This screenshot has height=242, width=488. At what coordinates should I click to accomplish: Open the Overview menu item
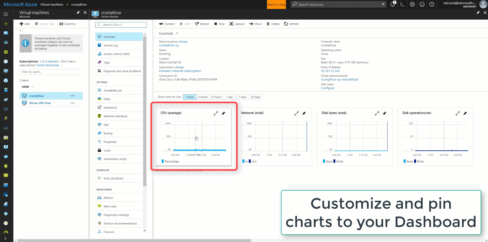click(x=119, y=37)
